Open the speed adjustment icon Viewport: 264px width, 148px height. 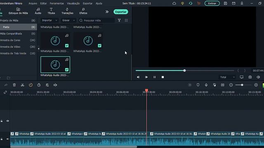point(31,85)
